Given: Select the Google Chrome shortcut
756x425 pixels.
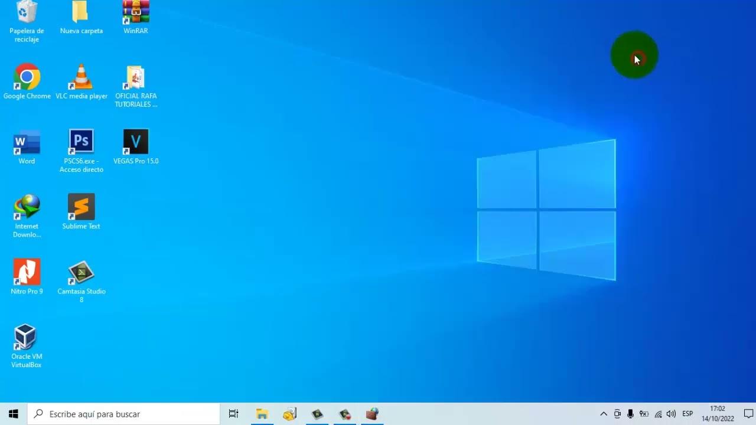Looking at the screenshot, I should click(27, 81).
